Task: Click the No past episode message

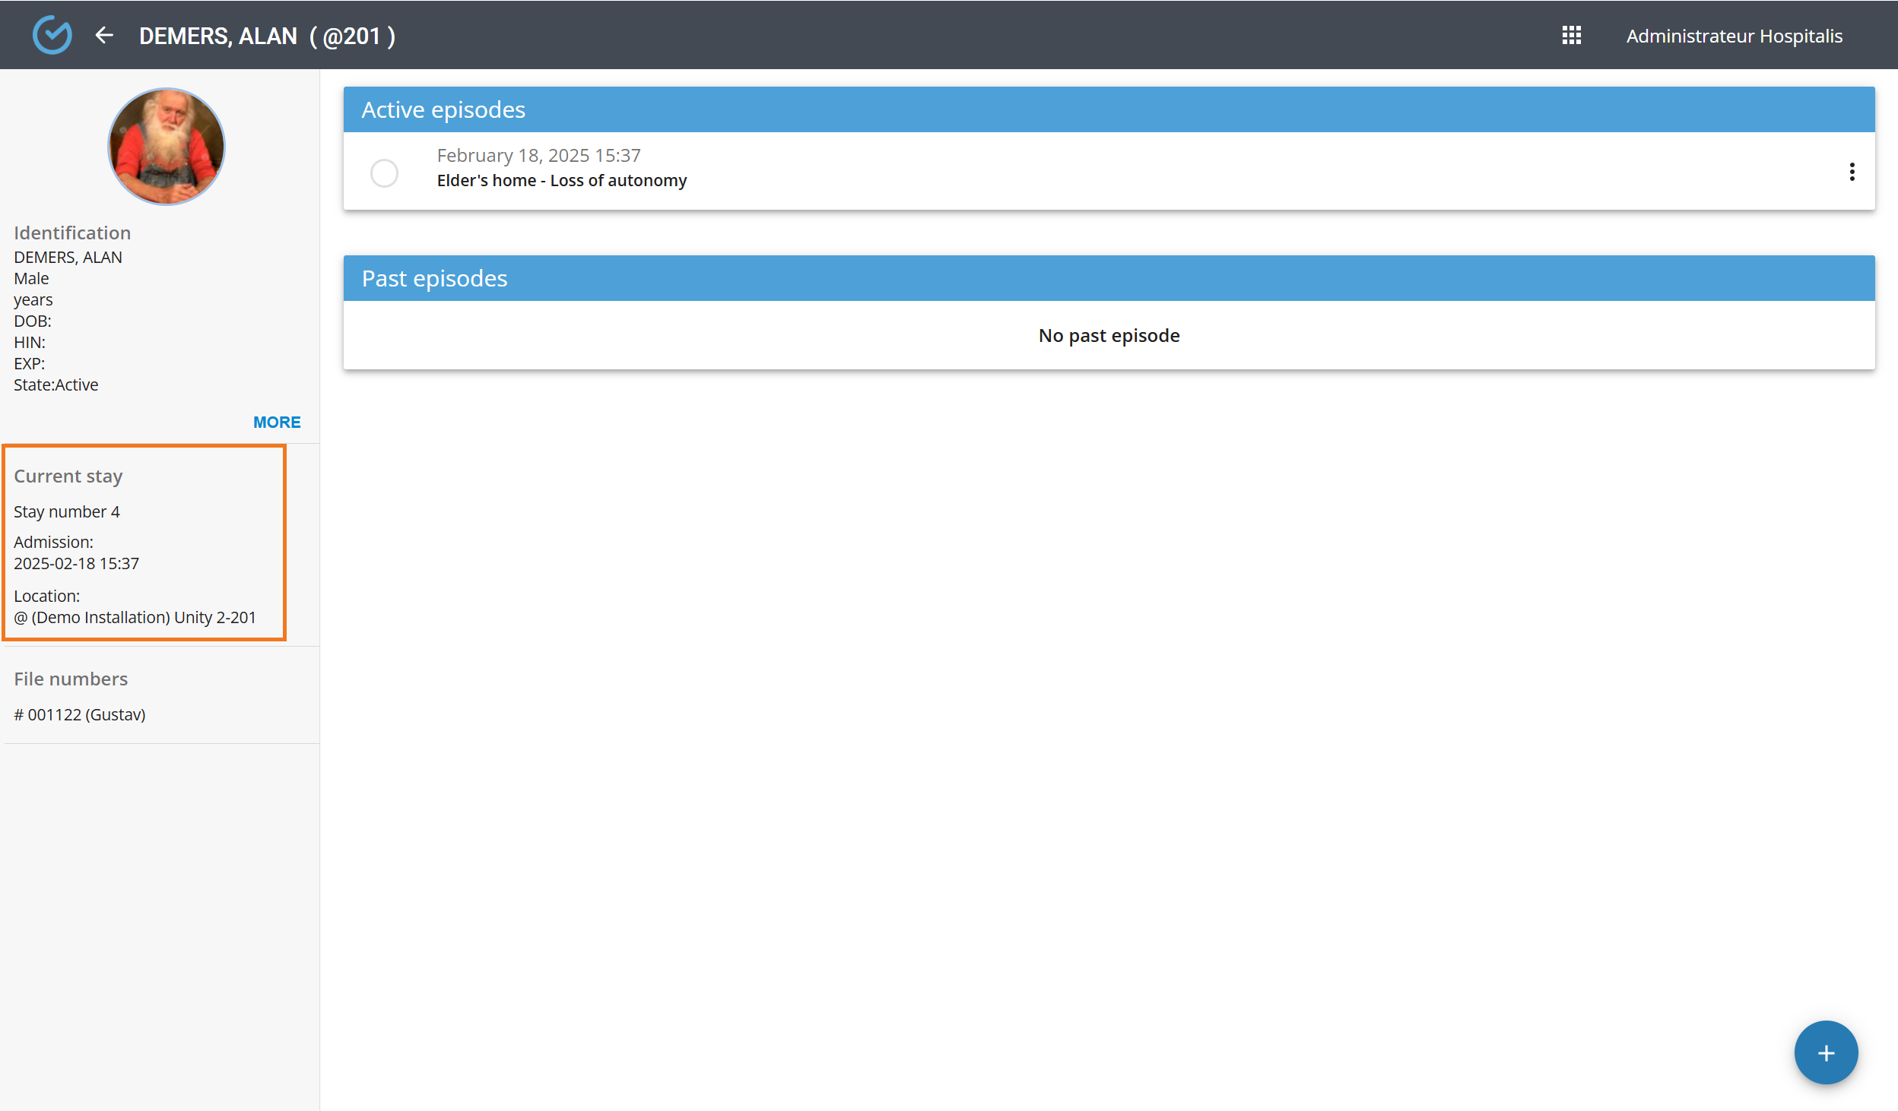Action: (1109, 336)
